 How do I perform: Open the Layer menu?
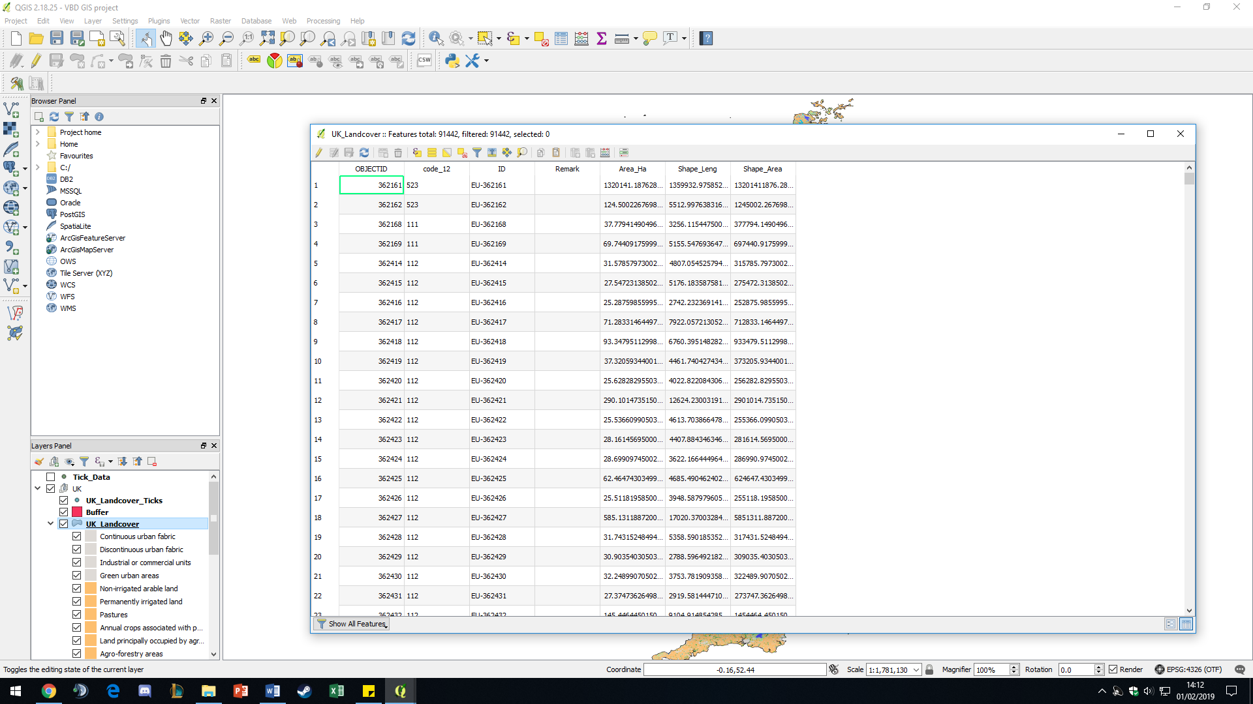point(93,21)
